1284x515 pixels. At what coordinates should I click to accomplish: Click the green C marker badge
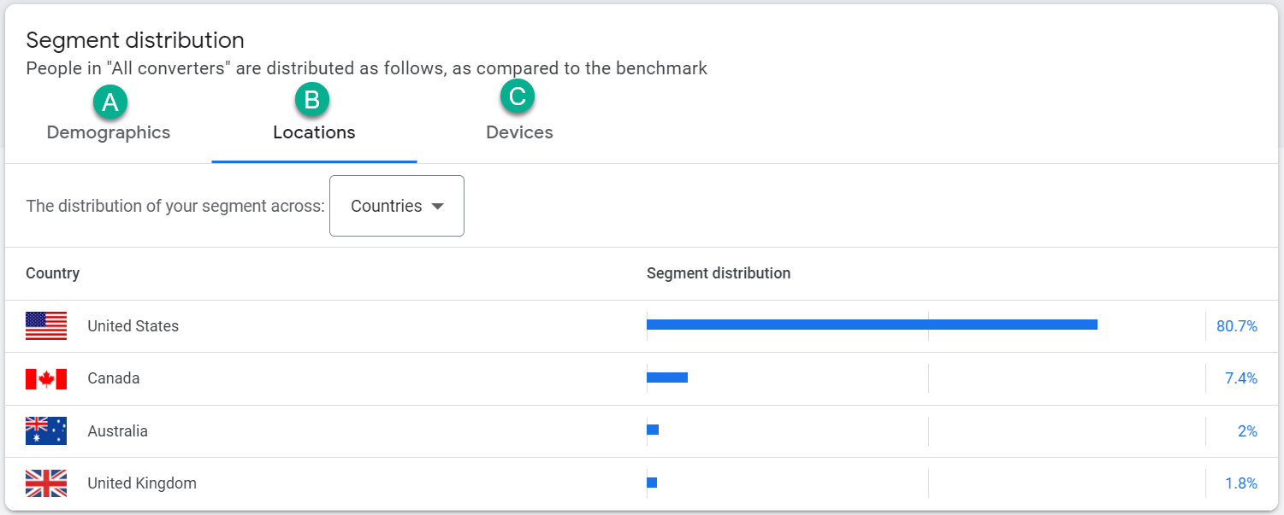518,97
